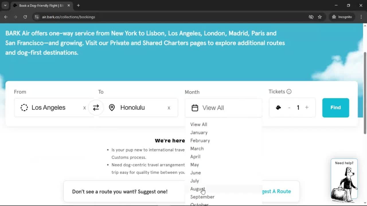Click the calendar icon in Month field
Image resolution: width=367 pixels, height=206 pixels.
pyautogui.click(x=195, y=108)
